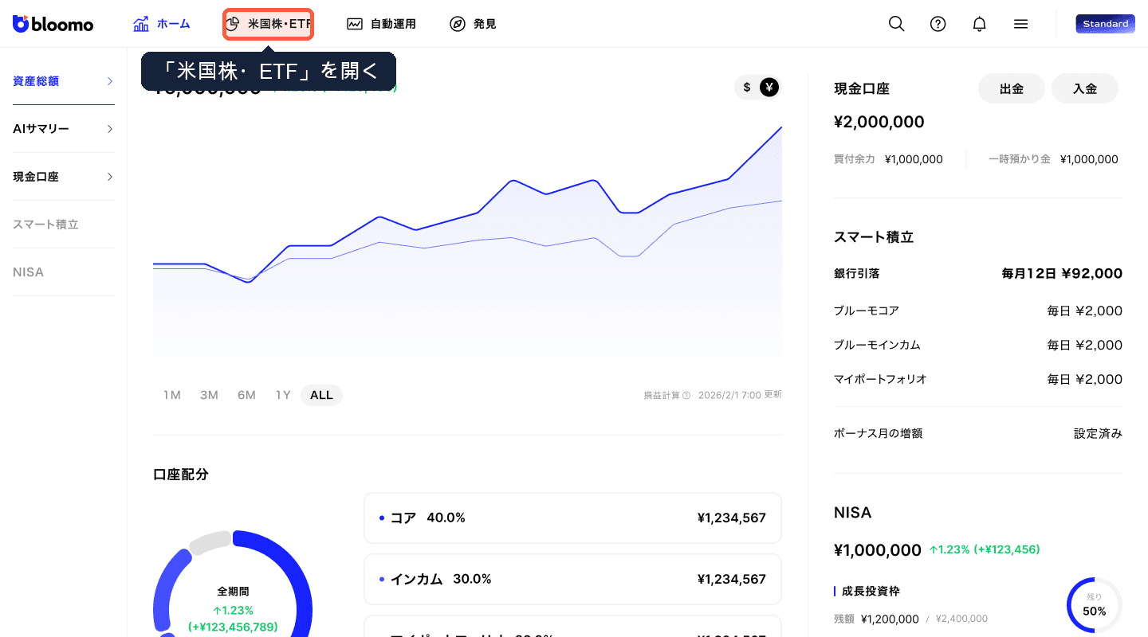Click the 残り 50% progress ring
The image size is (1148, 637).
point(1094,605)
